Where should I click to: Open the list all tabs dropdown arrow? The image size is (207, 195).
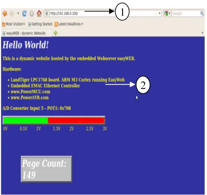pos(202,33)
